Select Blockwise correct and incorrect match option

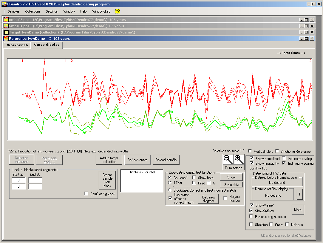(170, 190)
